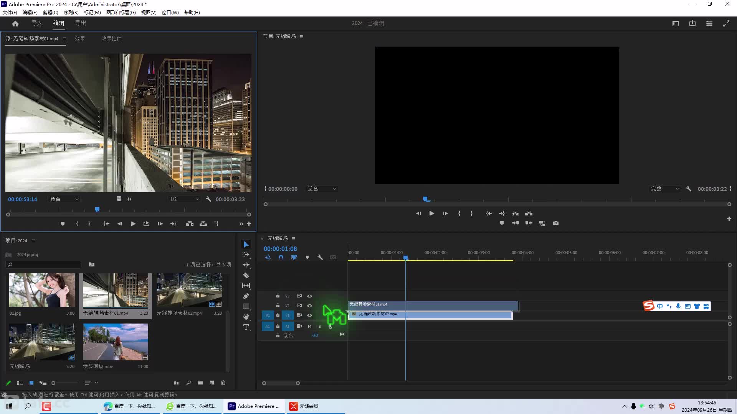Open Program monitor settings wrench
The image size is (737, 414).
pos(689,189)
